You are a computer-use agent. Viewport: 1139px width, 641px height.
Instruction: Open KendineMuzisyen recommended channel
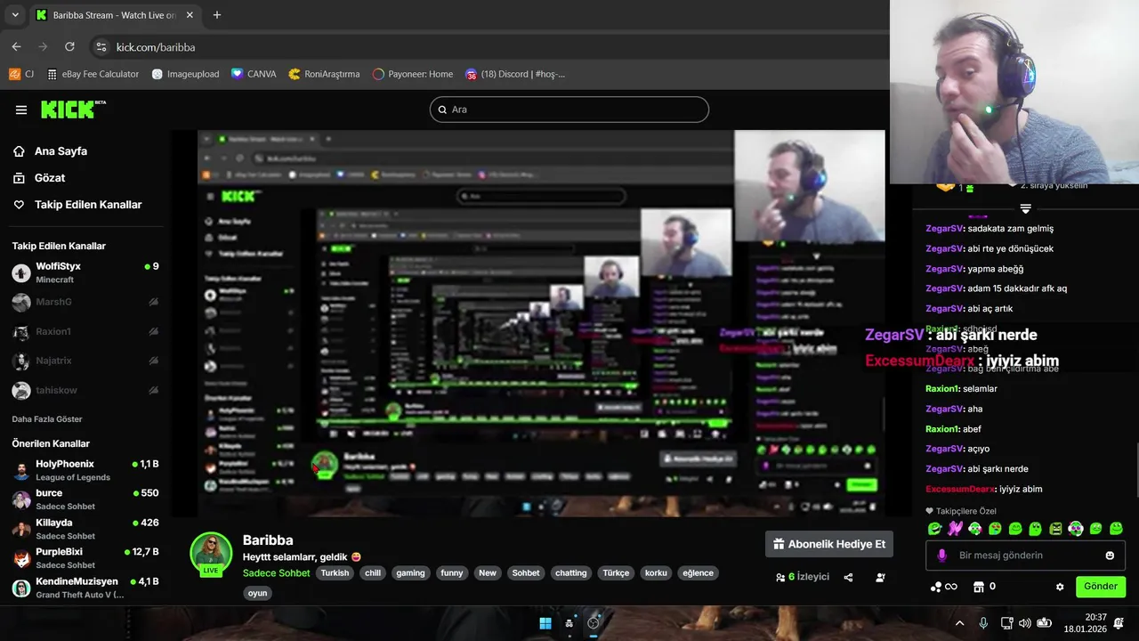coord(85,588)
